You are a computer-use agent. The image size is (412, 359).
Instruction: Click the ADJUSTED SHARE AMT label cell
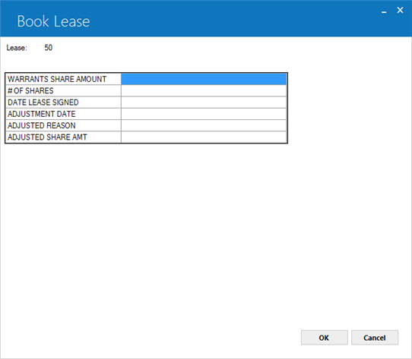[x=63, y=137]
